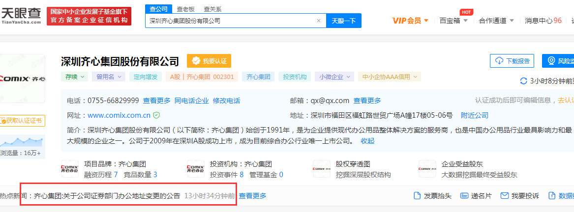This screenshot has width=574, height=212.
Task: Click 查看更多 next to hot news
Action: [253, 196]
